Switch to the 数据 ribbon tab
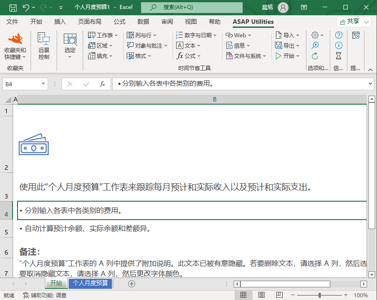Screen dimensions: 377x300 coord(143,22)
